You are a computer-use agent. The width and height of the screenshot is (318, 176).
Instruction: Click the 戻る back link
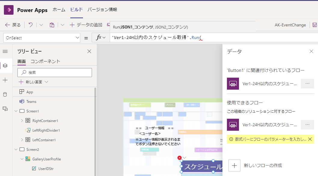point(12,25)
